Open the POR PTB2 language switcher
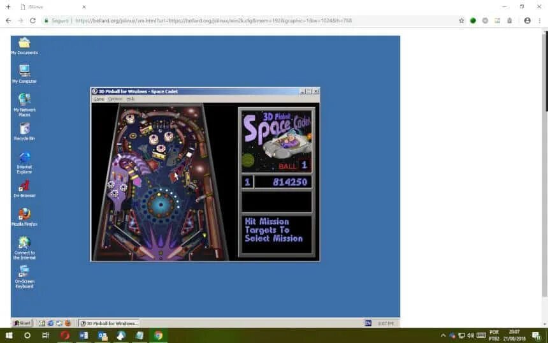 (494, 335)
